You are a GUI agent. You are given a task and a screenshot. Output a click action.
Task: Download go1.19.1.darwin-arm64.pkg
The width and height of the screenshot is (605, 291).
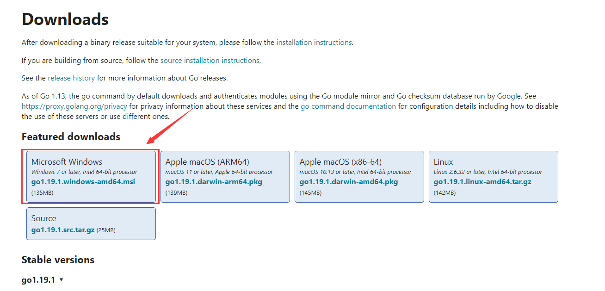click(214, 182)
